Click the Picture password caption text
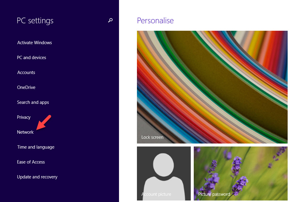Screen dimensions: 302x202 point(214,194)
